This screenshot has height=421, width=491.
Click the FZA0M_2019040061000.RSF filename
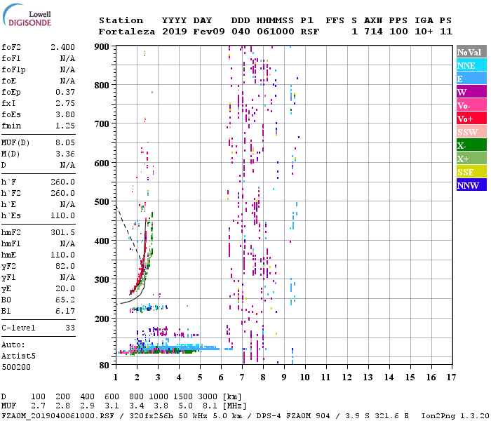click(58, 416)
